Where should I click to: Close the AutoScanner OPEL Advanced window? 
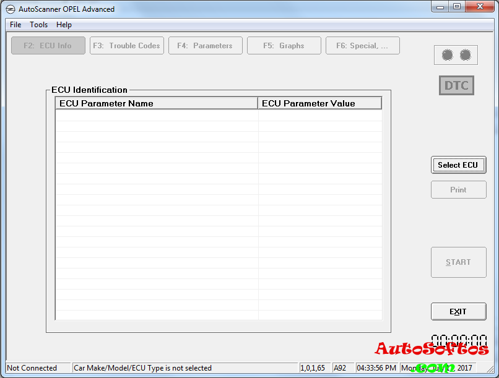[x=480, y=7]
